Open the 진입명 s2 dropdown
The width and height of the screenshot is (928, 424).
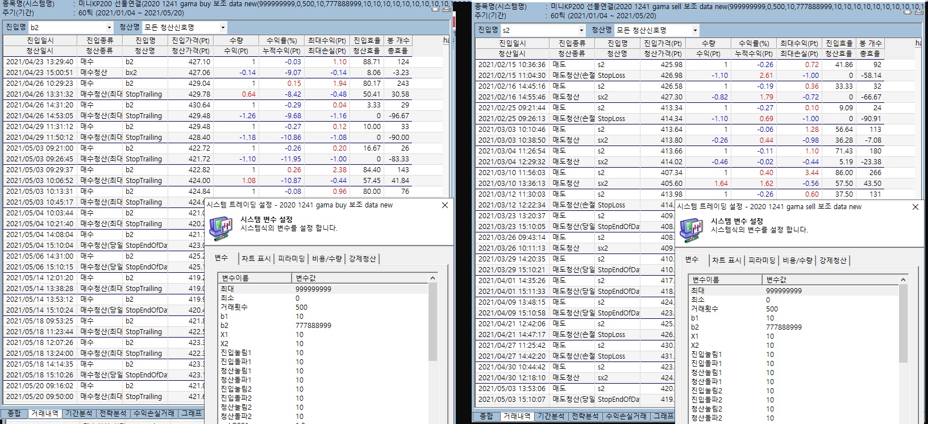(x=581, y=30)
